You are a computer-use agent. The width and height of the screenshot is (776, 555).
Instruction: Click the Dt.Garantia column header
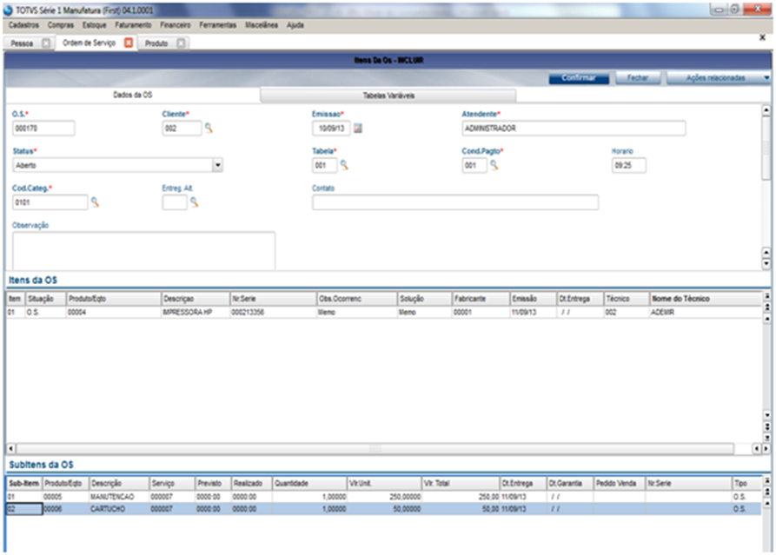pyautogui.click(x=570, y=483)
